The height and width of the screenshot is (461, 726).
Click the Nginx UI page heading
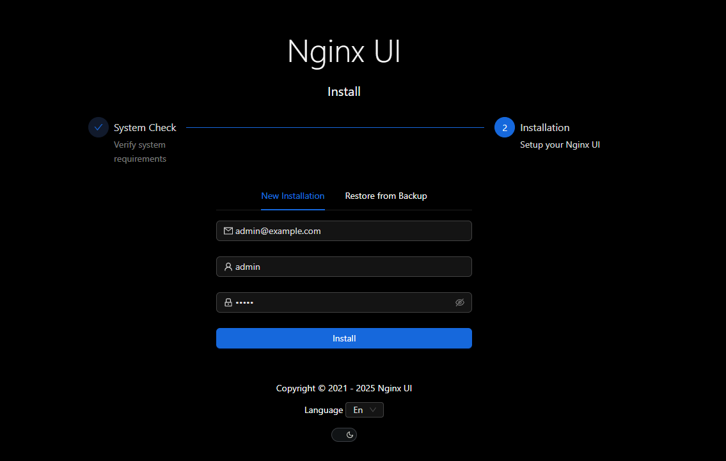point(343,51)
